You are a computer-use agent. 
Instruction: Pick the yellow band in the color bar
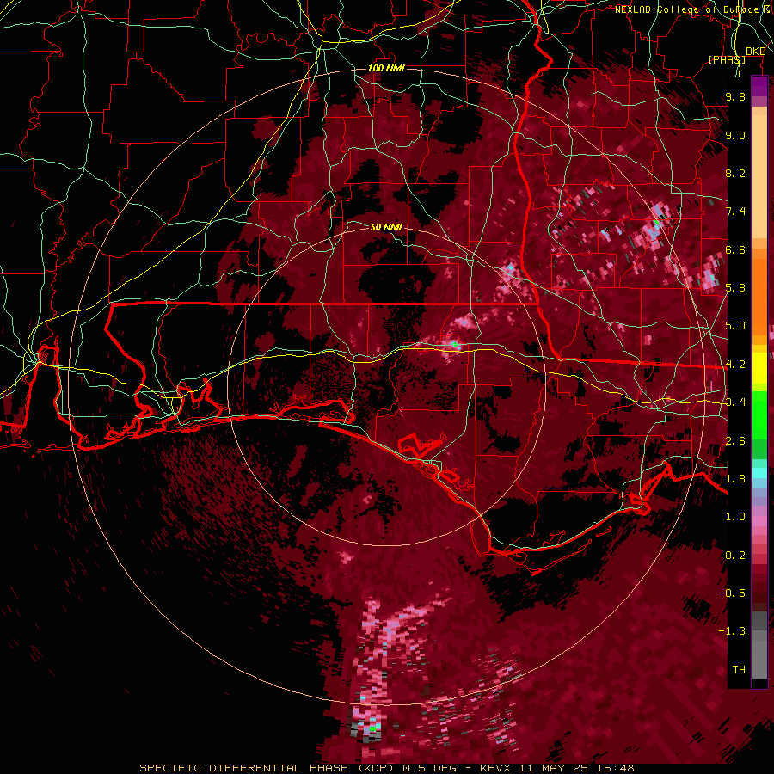(759, 368)
